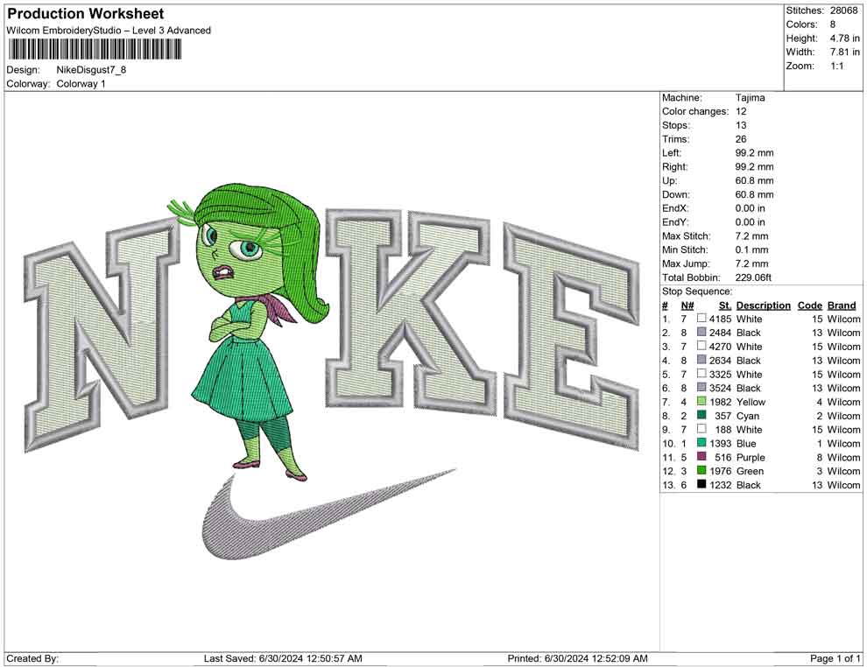
Task: Pick the teal swatch for 1393 Blue
Action: coord(701,442)
